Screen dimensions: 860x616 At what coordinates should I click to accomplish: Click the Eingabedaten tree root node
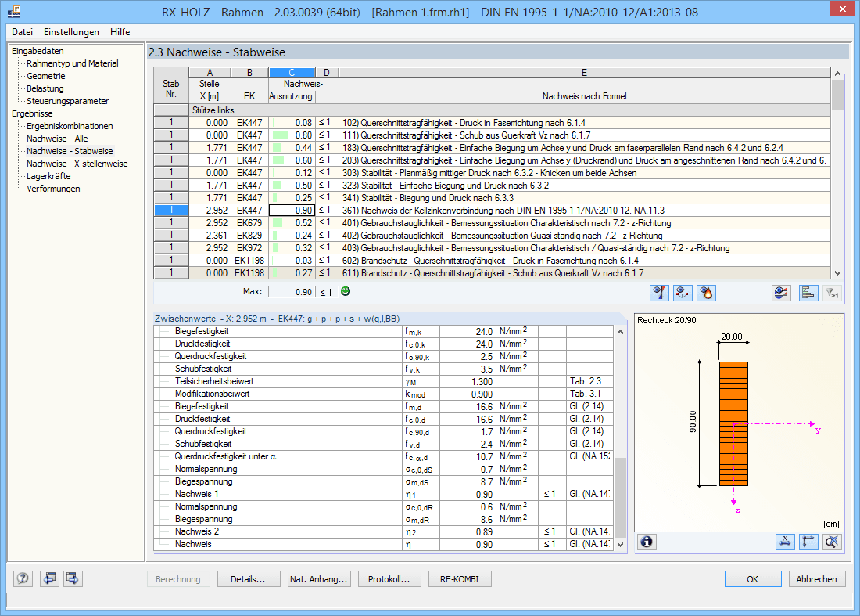[x=38, y=51]
